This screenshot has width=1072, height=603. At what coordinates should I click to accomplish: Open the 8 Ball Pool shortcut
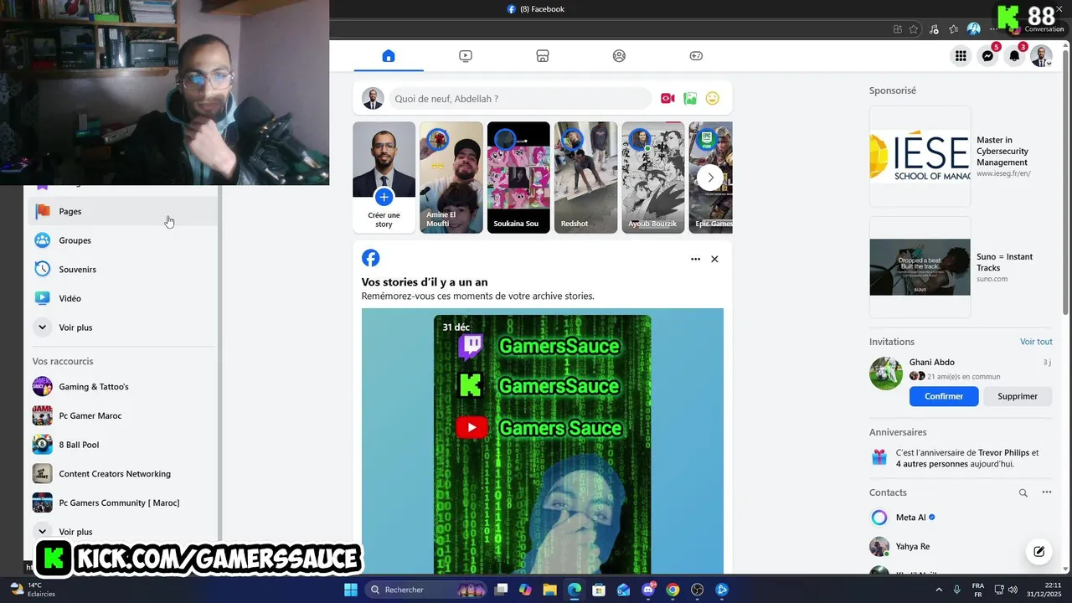coord(123,445)
